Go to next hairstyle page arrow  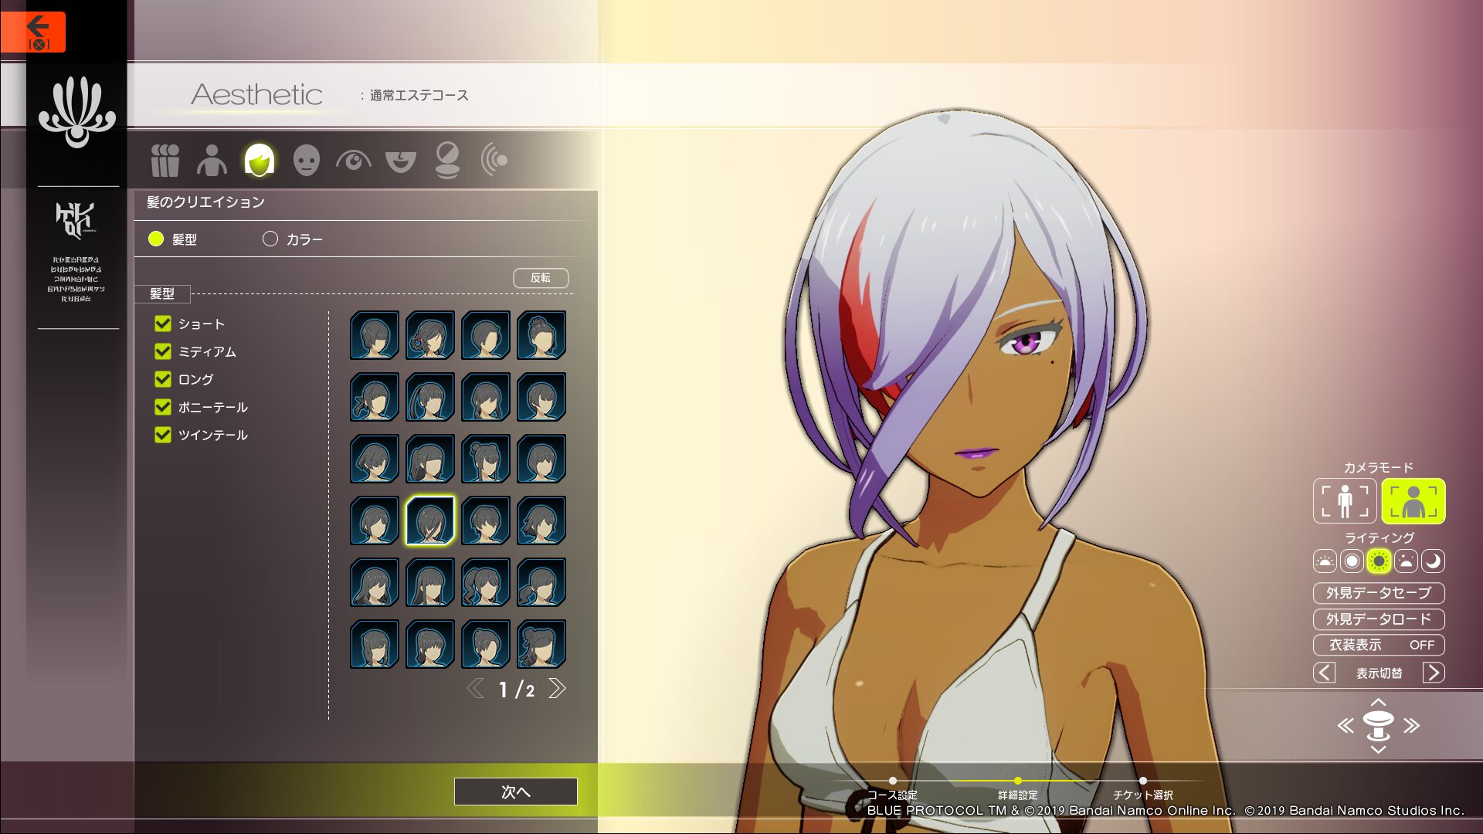click(557, 688)
